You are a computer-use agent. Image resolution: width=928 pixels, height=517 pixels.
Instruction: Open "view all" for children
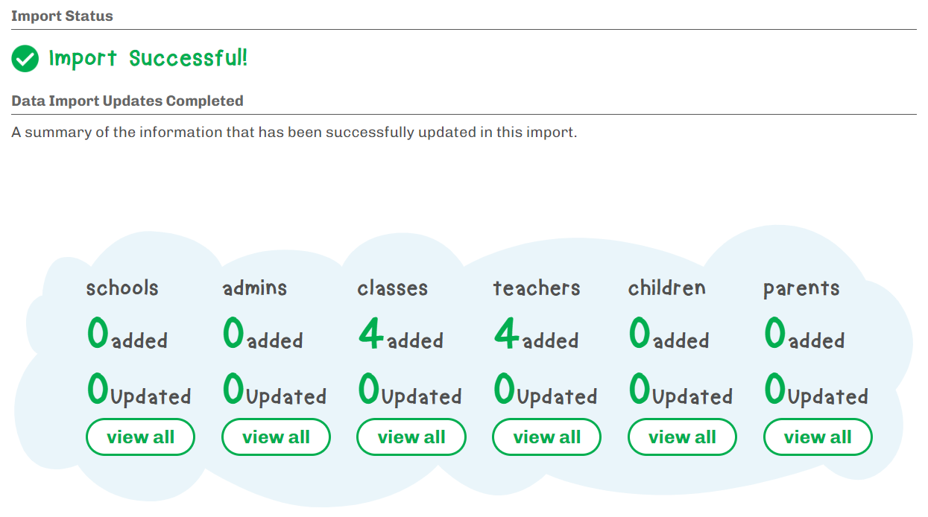682,437
